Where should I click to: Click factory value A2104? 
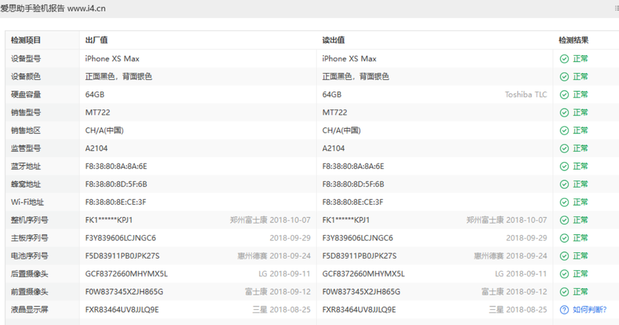(x=96, y=148)
